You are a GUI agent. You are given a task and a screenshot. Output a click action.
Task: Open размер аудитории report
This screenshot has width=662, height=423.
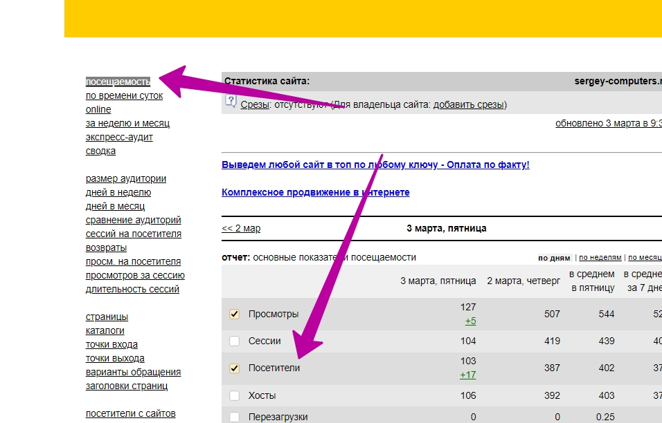click(126, 178)
